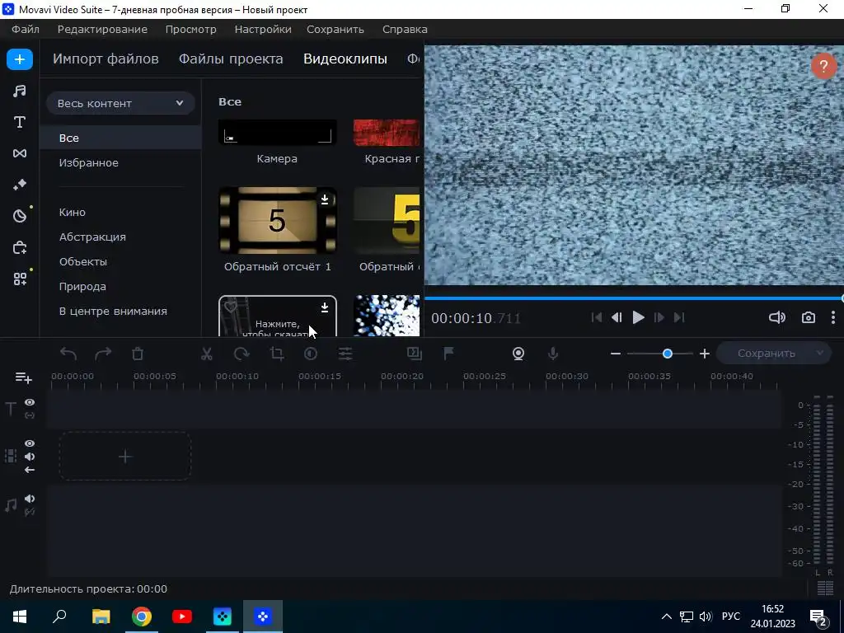Toggle the audio track link icon
Screen dimensions: 844x633
point(30,512)
